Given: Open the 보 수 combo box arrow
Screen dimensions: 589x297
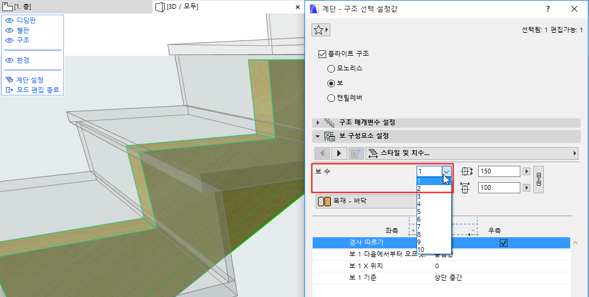Looking at the screenshot, I should tap(446, 171).
